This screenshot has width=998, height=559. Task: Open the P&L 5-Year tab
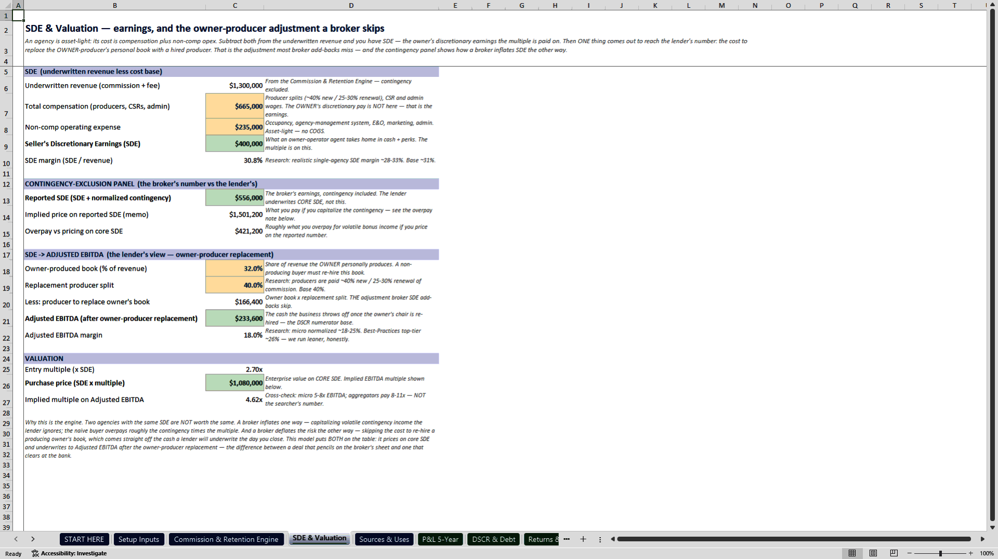pyautogui.click(x=440, y=539)
